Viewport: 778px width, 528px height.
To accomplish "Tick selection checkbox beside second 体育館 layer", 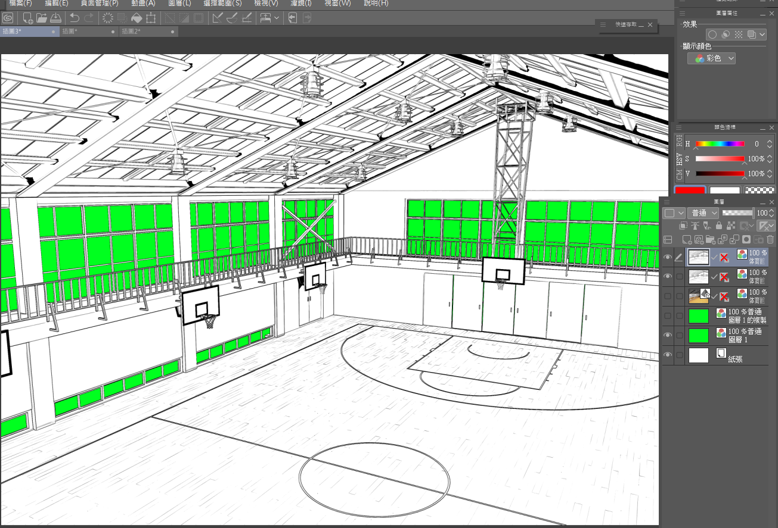I will (x=679, y=276).
